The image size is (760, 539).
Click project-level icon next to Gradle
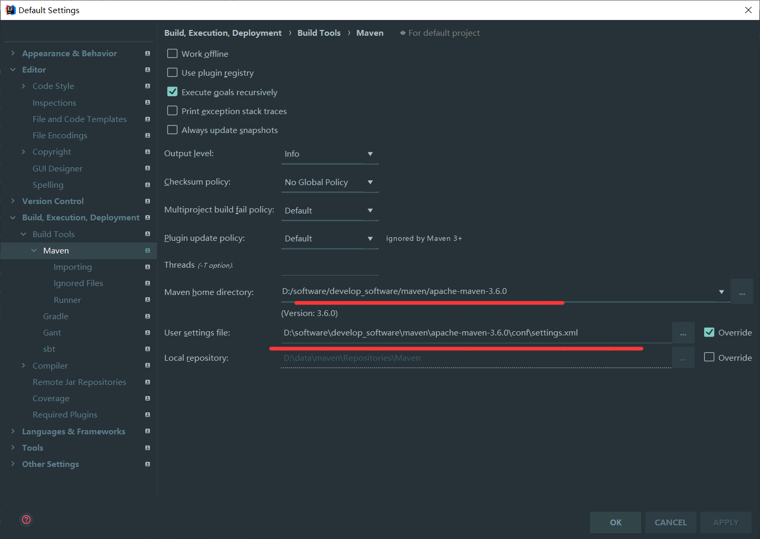click(147, 317)
